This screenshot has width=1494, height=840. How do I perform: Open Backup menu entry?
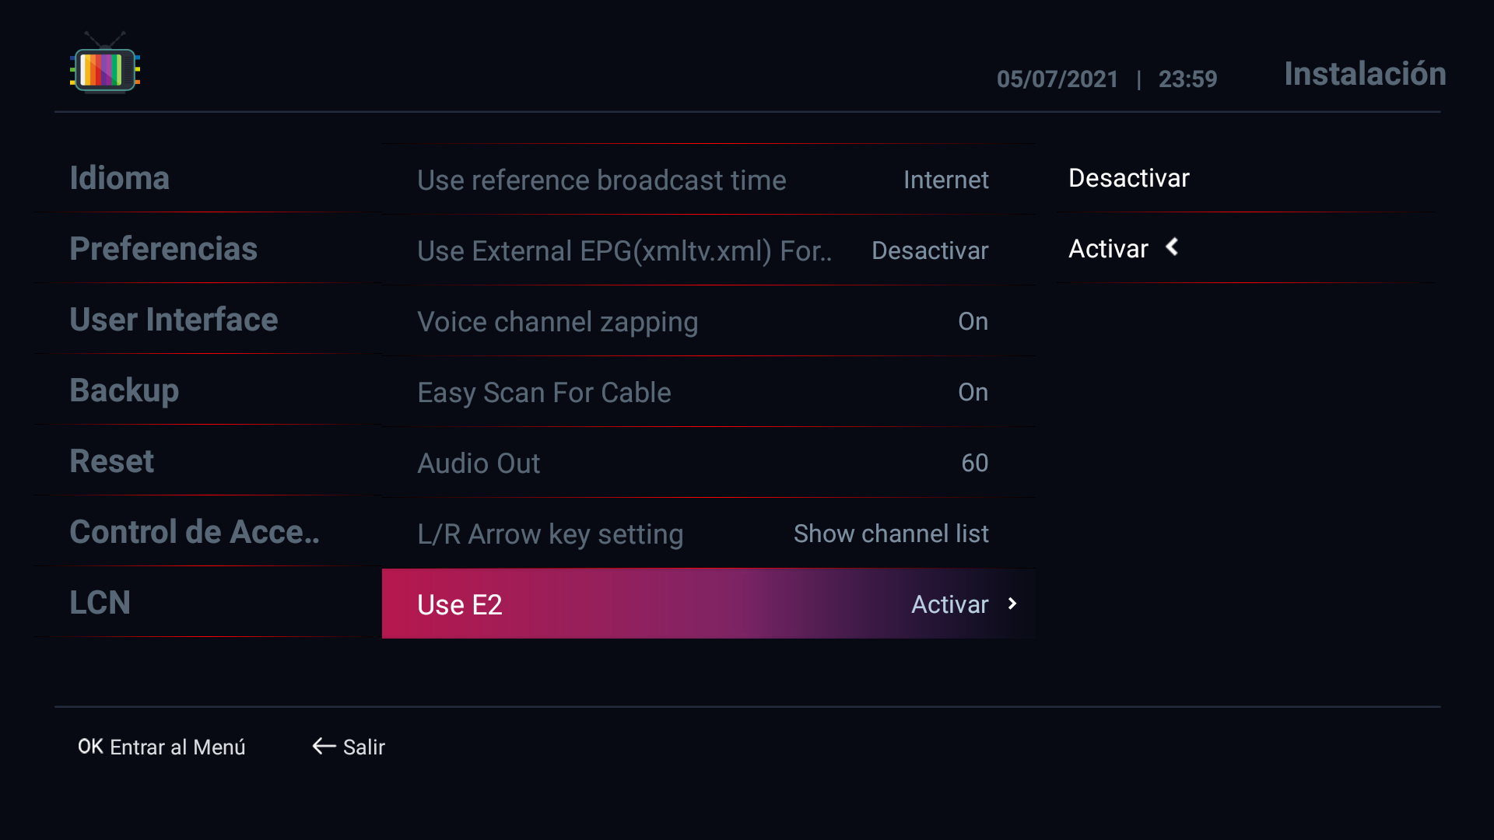click(x=124, y=390)
